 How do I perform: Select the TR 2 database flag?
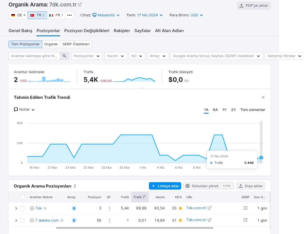pyautogui.click(x=37, y=15)
